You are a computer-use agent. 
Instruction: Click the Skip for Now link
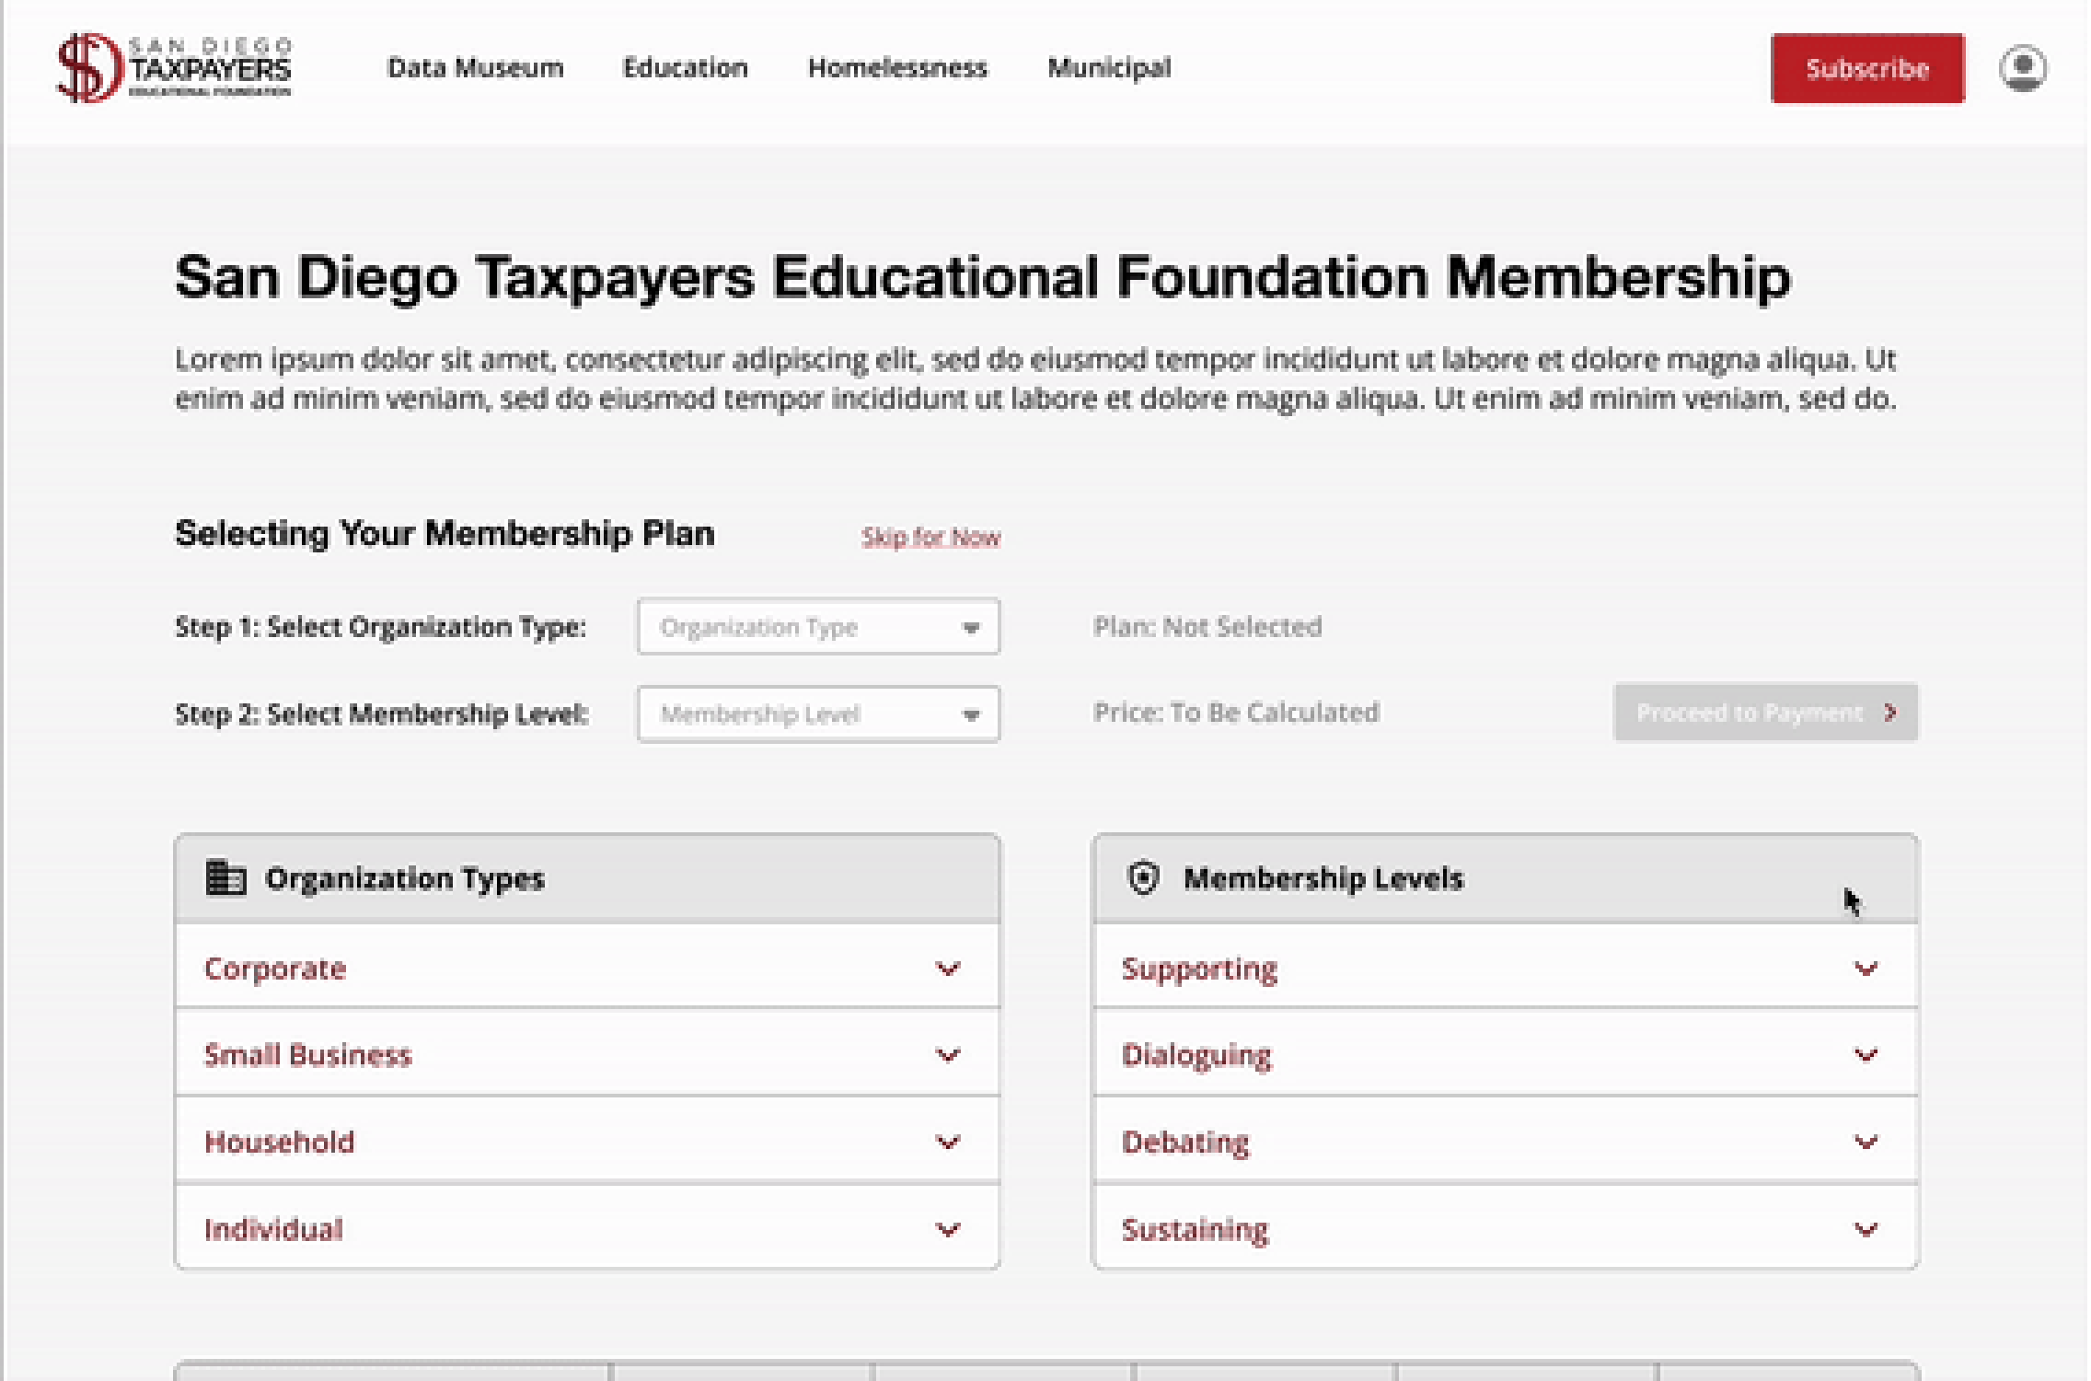930,537
